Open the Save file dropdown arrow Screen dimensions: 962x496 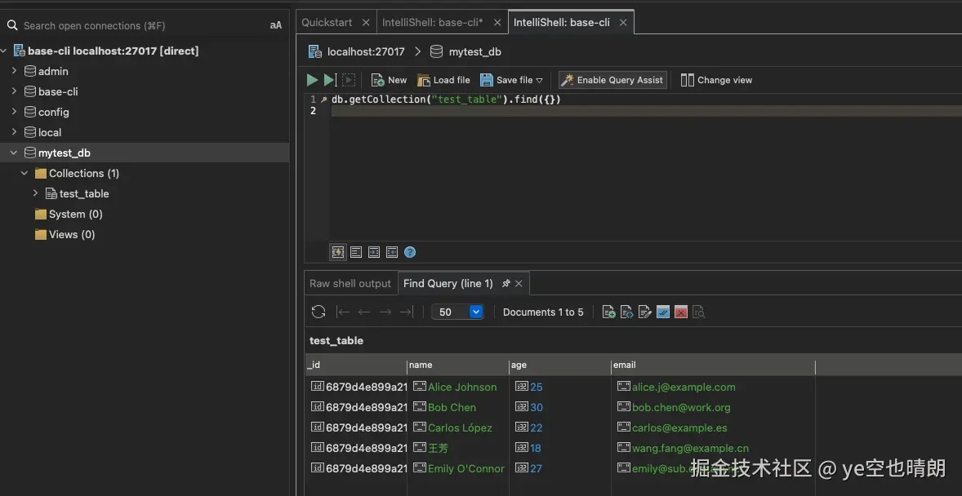(x=539, y=80)
